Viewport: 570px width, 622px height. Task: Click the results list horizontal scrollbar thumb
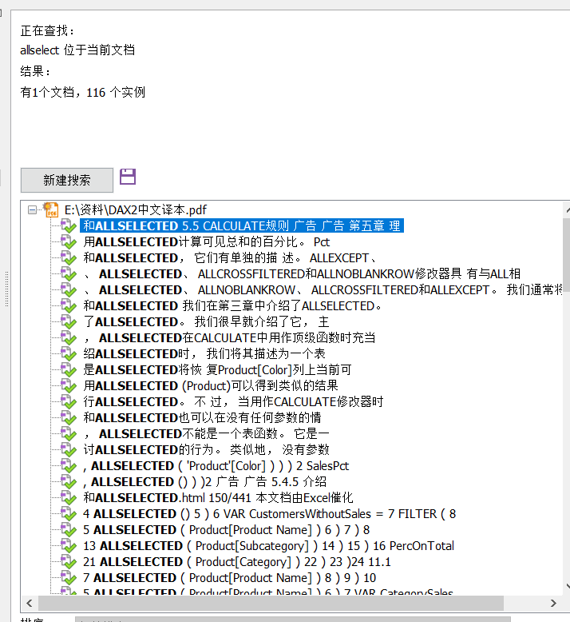pyautogui.click(x=271, y=603)
